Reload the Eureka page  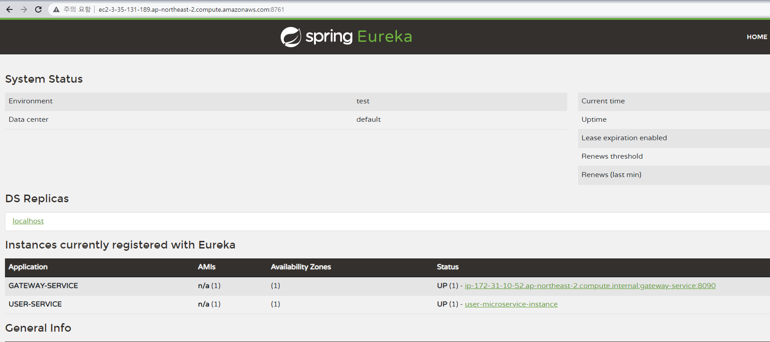point(38,9)
